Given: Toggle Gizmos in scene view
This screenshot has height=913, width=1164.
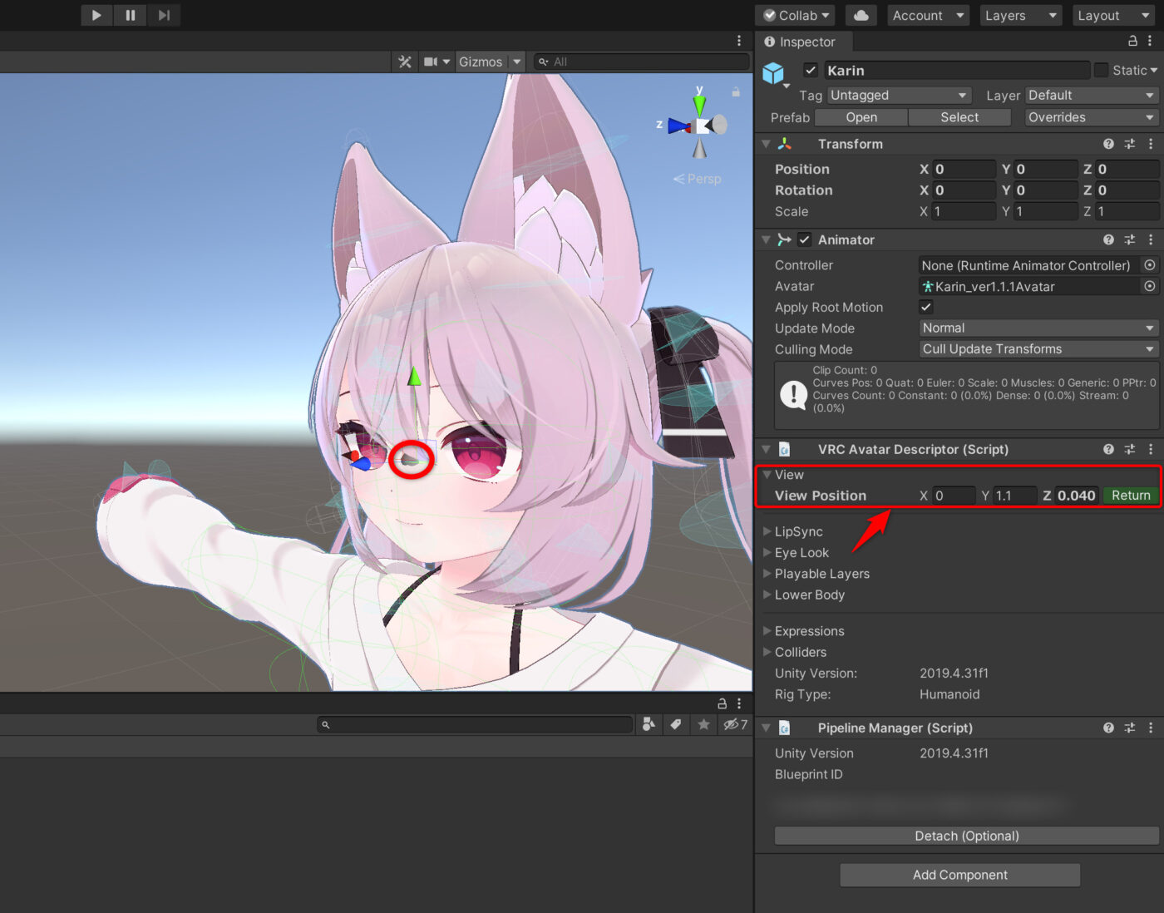Looking at the screenshot, I should pos(481,62).
